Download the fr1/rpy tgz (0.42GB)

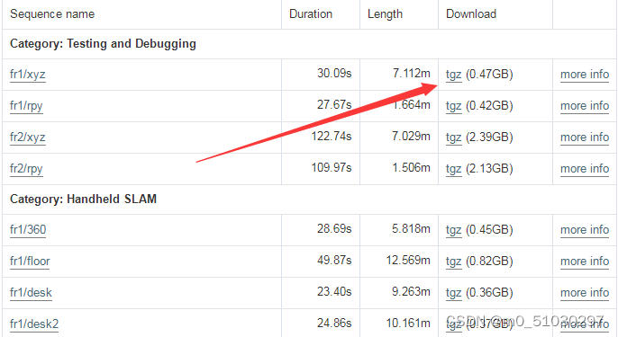click(x=454, y=106)
